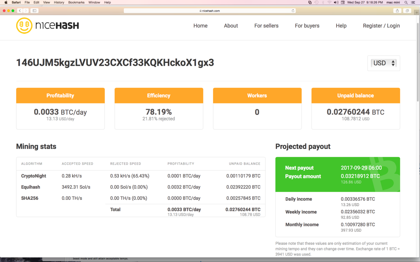Open the USD currency dropdown

click(x=384, y=63)
